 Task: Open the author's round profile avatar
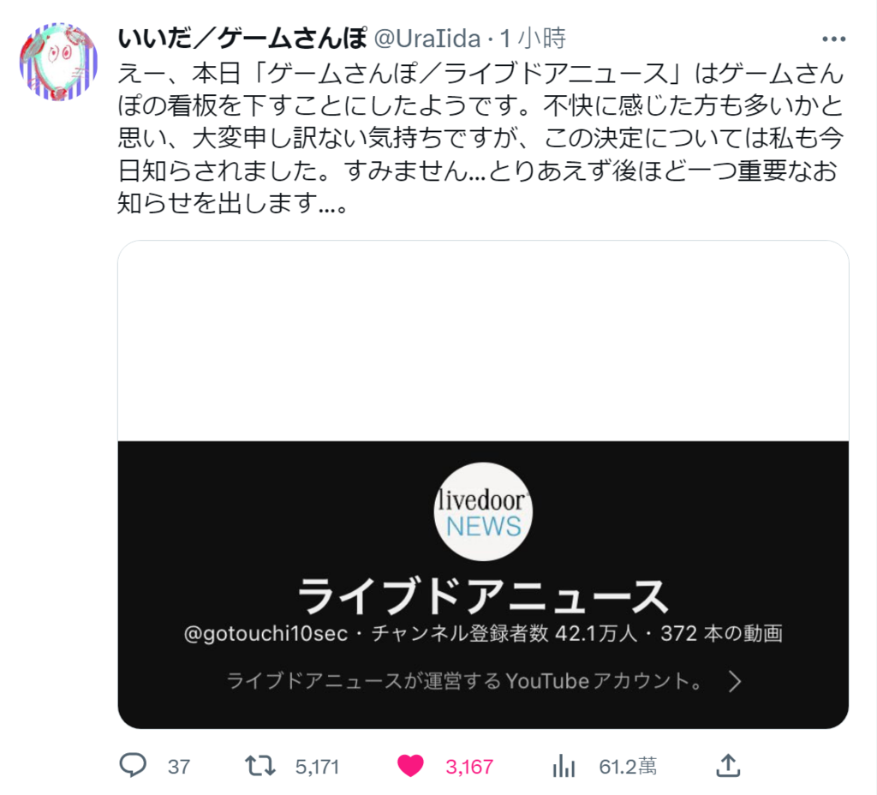pos(59,62)
